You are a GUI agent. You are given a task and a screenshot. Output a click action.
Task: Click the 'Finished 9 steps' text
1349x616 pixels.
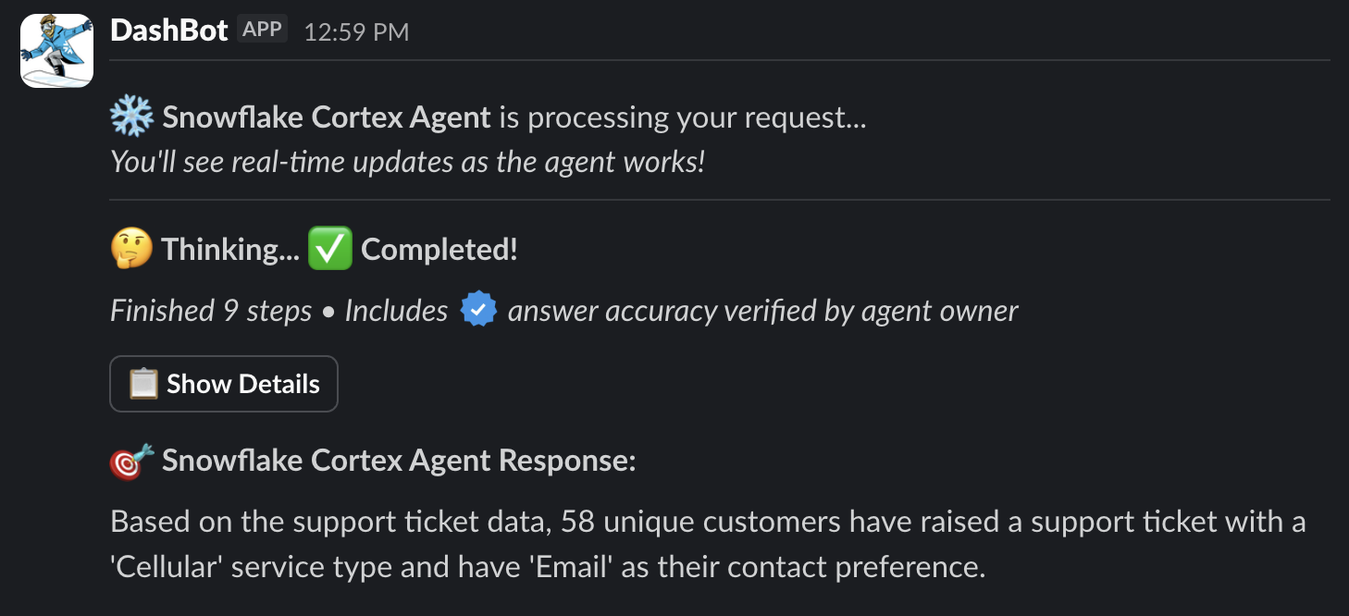[x=211, y=311]
